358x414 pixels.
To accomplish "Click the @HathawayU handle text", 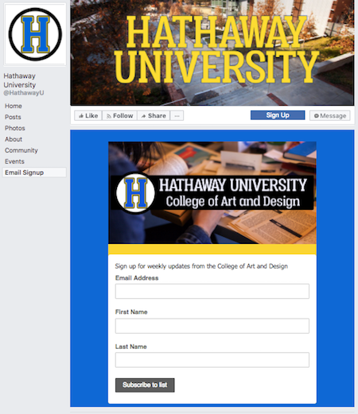I will (x=24, y=93).
